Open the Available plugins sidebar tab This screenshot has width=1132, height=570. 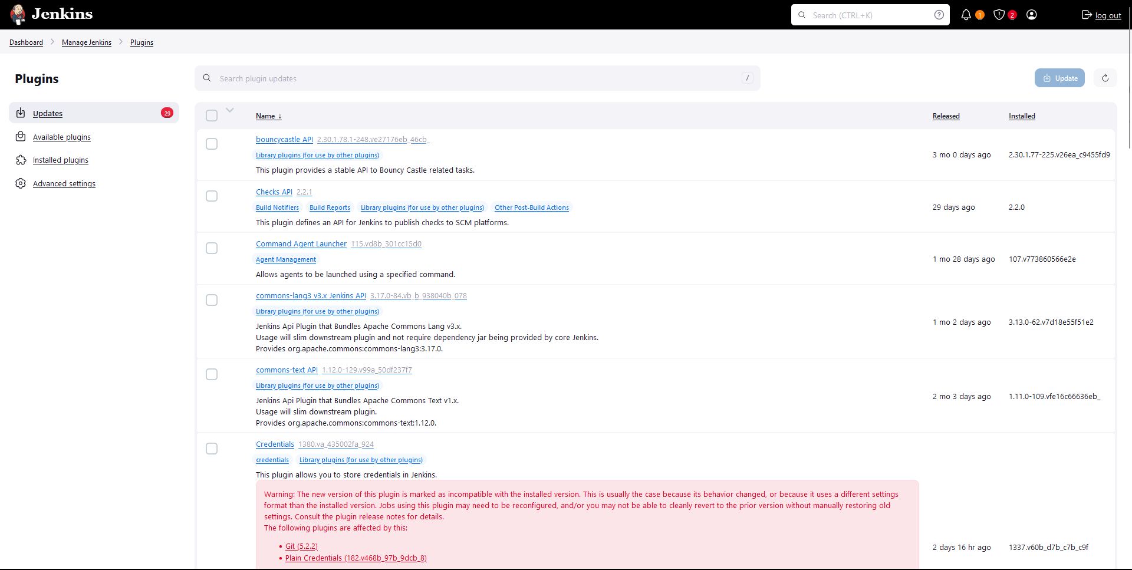click(94, 136)
